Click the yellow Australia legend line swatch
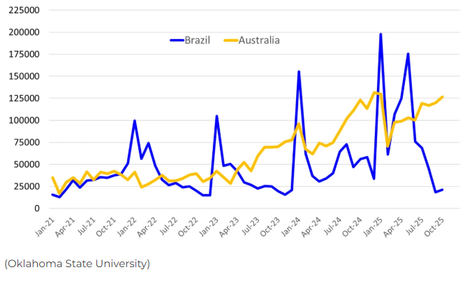This screenshot has height=286, width=472. tap(230, 40)
